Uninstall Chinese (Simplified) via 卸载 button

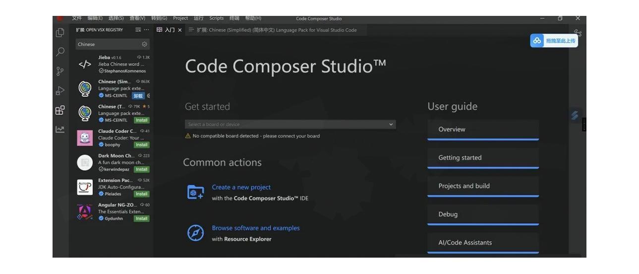point(138,96)
